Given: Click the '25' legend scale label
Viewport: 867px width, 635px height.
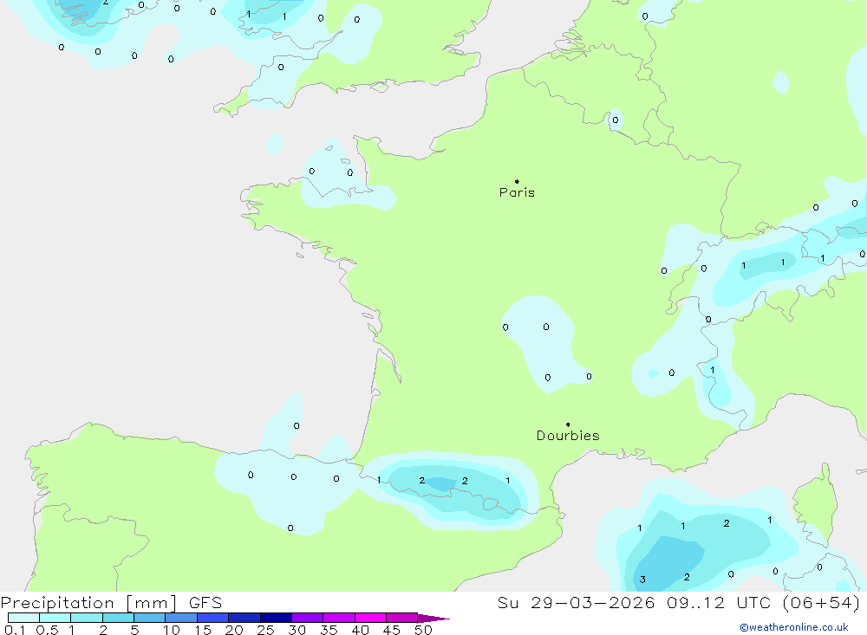Looking at the screenshot, I should point(266,630).
